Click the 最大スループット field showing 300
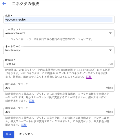This screenshot has width=120, height=140. [x=59, y=112]
